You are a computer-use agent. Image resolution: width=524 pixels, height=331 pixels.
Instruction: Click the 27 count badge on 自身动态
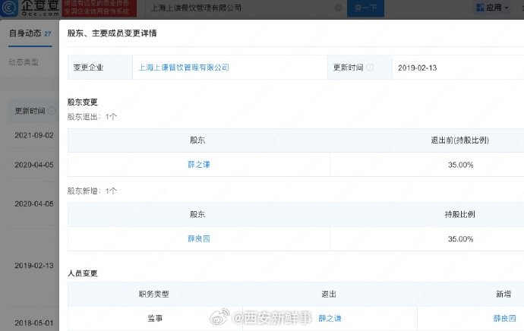click(x=47, y=33)
